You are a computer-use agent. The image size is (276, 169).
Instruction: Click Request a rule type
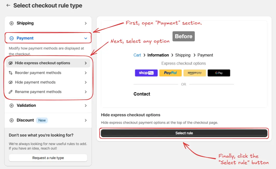pos(48,158)
